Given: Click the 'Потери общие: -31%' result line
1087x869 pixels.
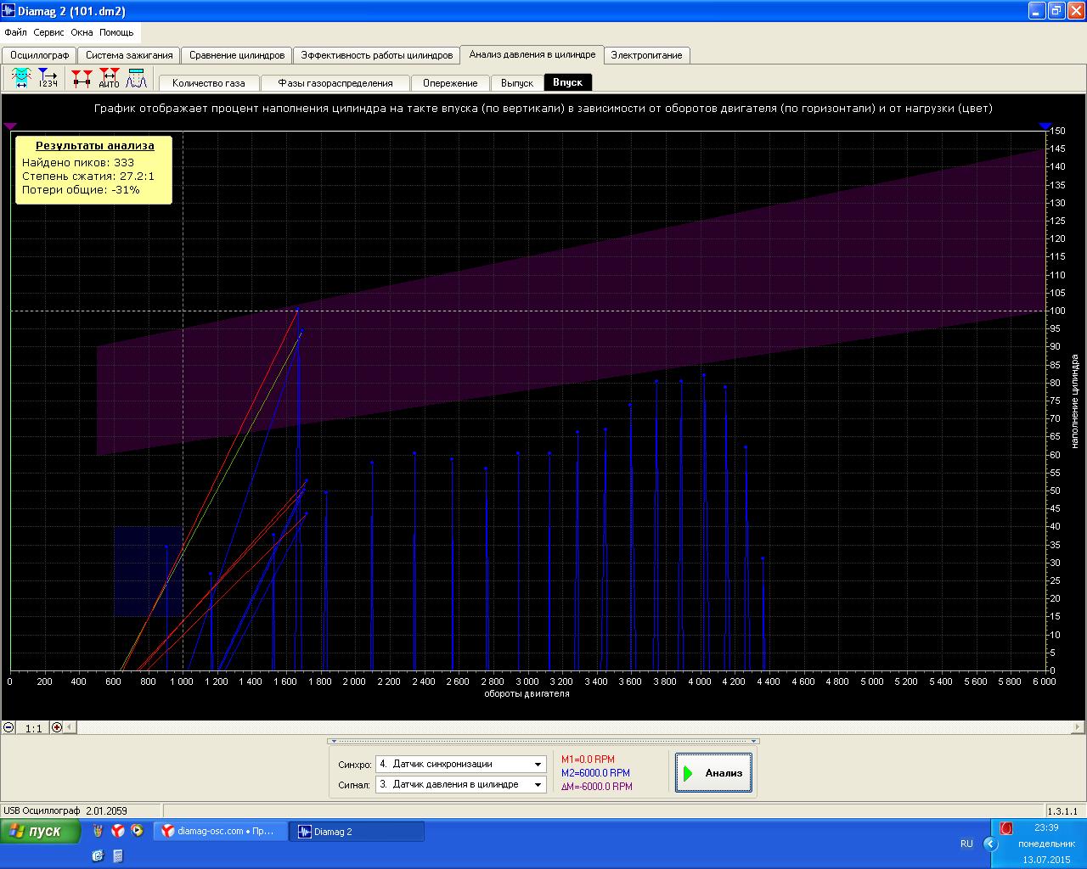Looking at the screenshot, I should pos(81,190).
